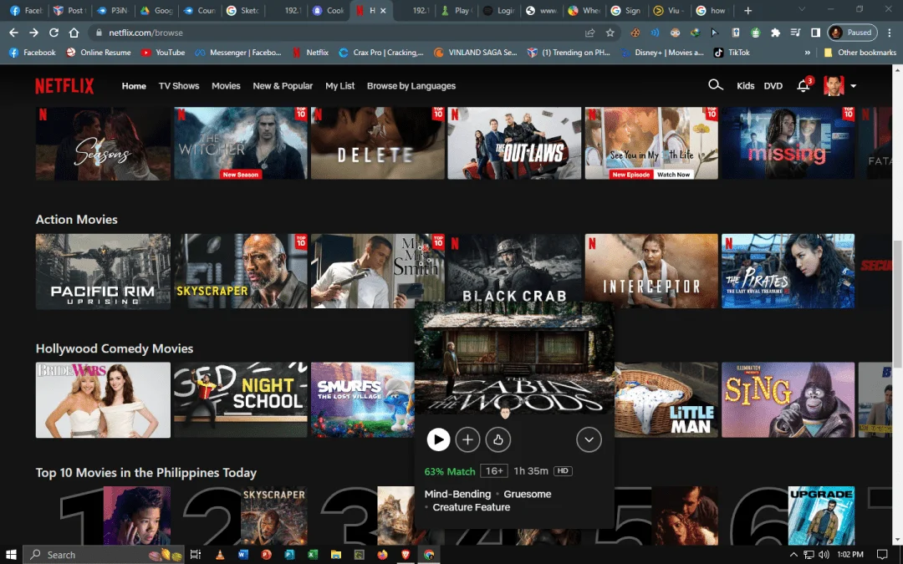This screenshot has width=903, height=564.
Task: Open Netflix notifications bell
Action: pos(804,86)
